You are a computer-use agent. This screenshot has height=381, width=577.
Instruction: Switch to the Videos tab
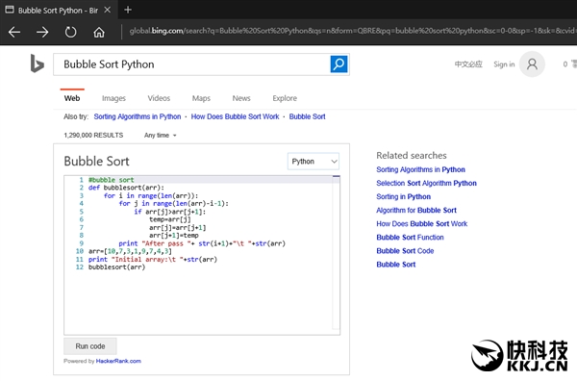pyautogui.click(x=159, y=98)
